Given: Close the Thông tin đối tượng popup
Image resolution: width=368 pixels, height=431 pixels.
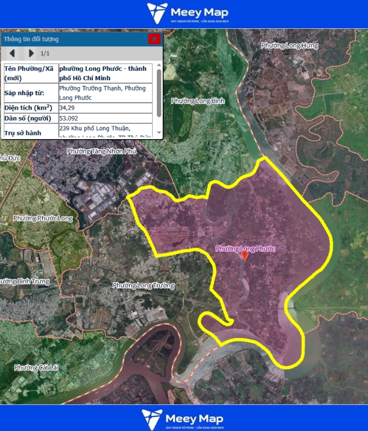Looking at the screenshot, I should 154,39.
